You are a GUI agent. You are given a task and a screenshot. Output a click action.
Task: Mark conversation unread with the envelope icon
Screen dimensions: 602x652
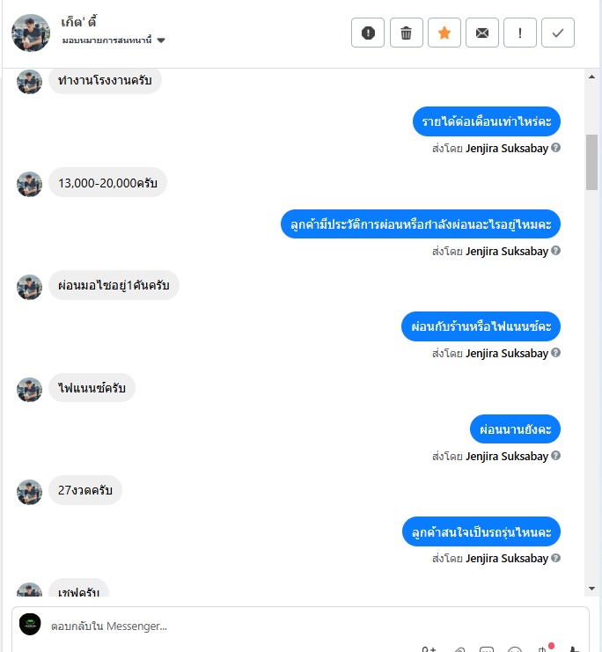[x=482, y=33]
